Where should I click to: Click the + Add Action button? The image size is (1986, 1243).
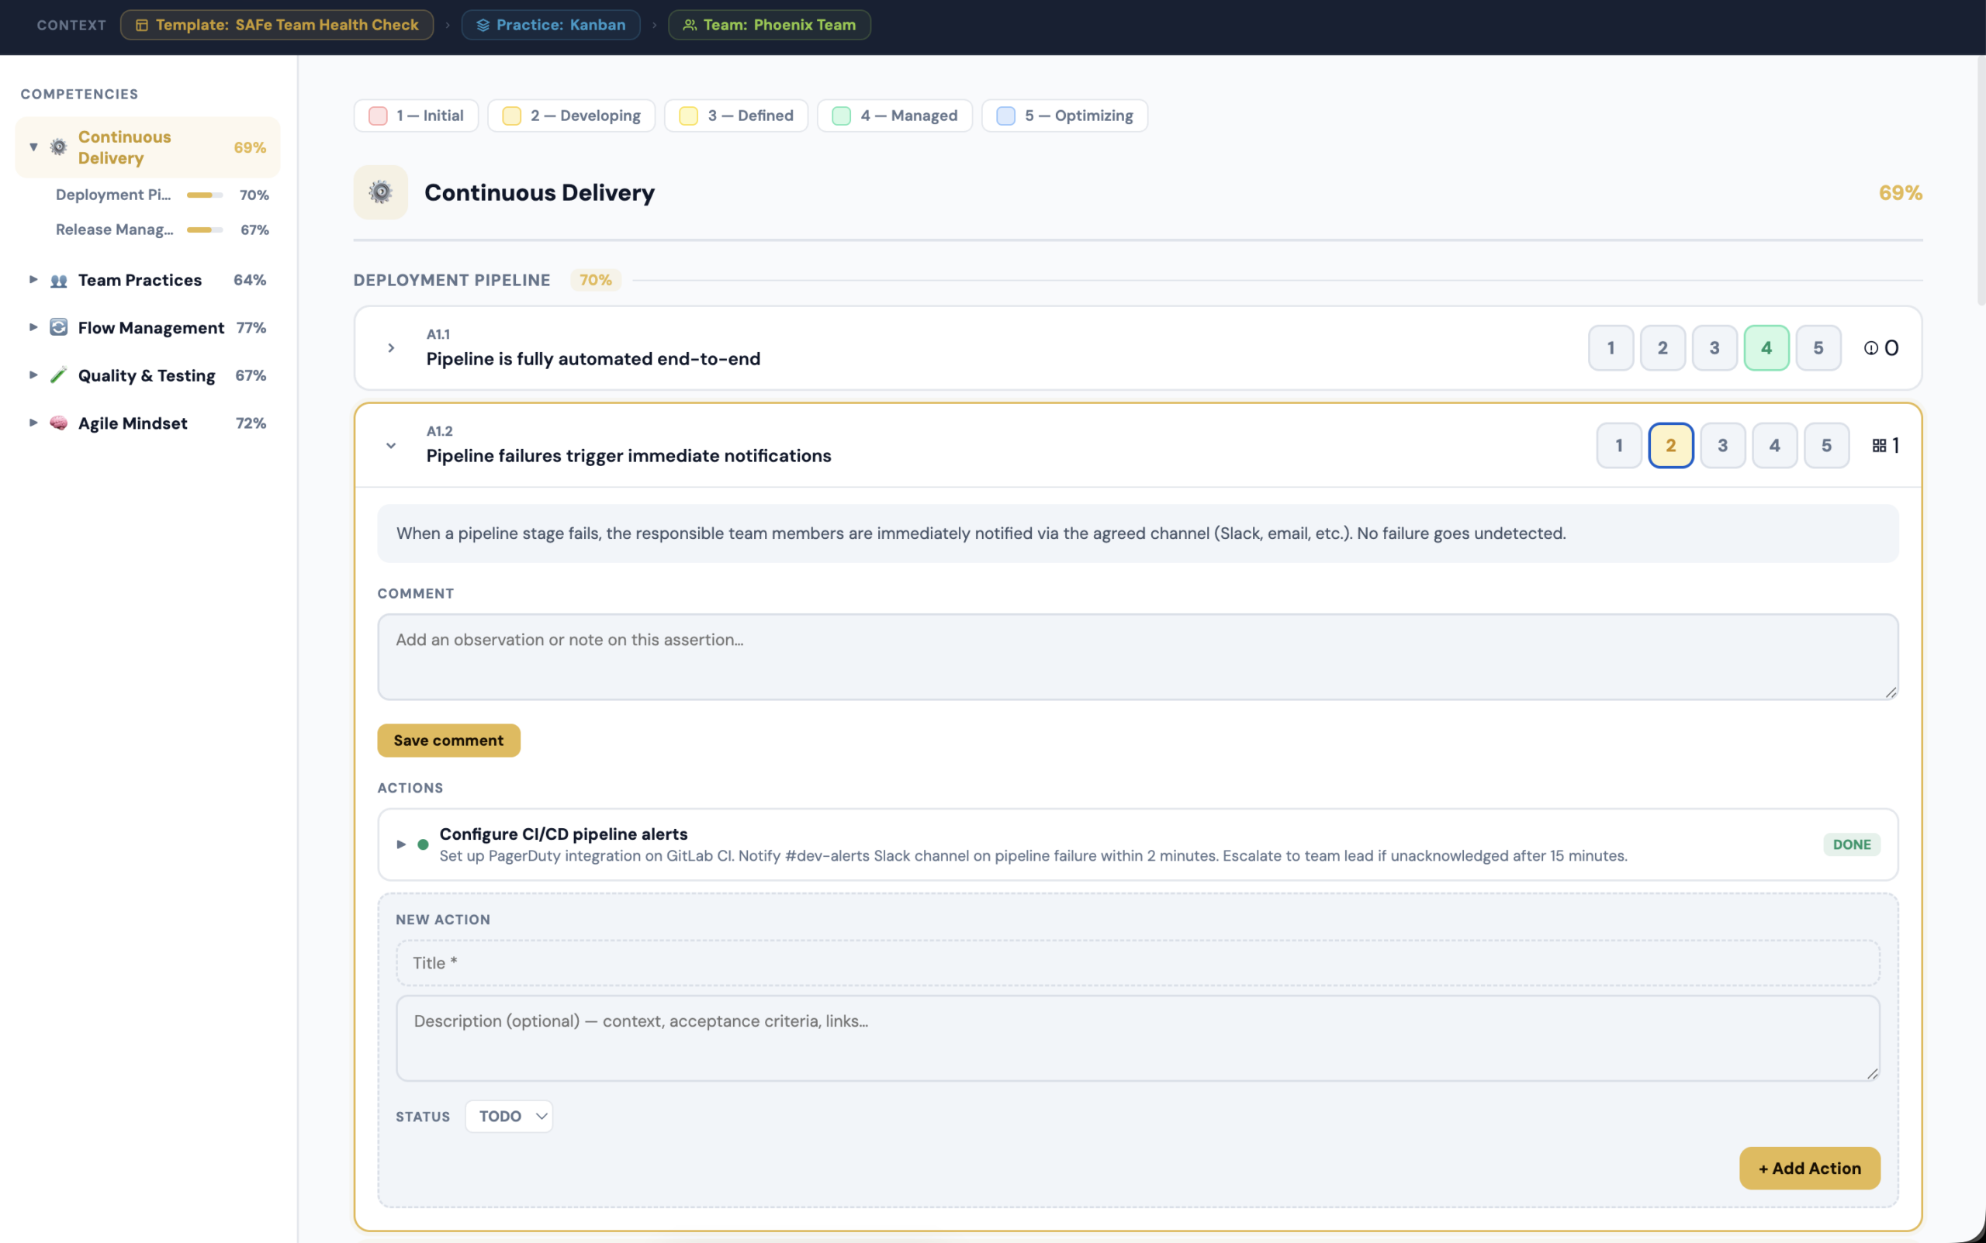click(x=1809, y=1169)
